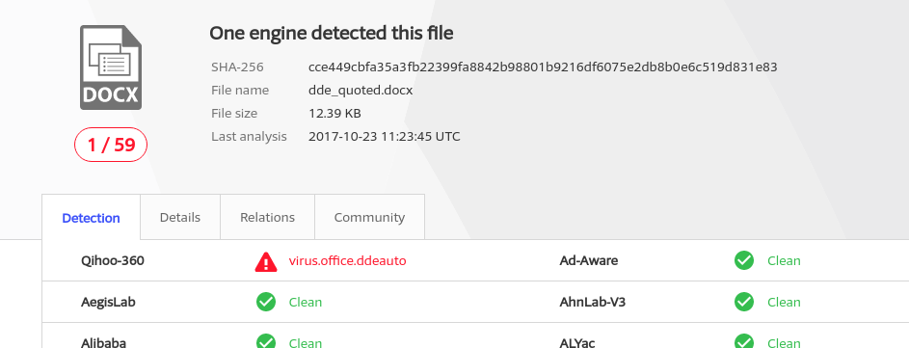The image size is (909, 348).
Task: Click the red warning icon beside virus.office.ddeauto
Action: pyautogui.click(x=266, y=261)
